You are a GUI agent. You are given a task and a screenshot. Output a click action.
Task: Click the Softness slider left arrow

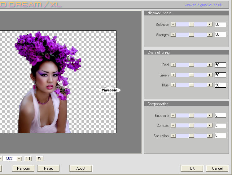[173, 24]
